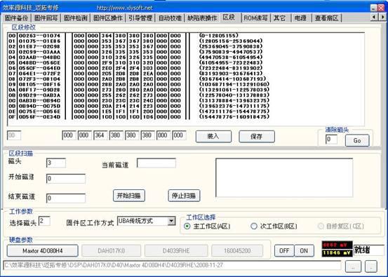Click the 选择磁头 input field
The width and height of the screenshot is (388, 277).
click(x=44, y=221)
